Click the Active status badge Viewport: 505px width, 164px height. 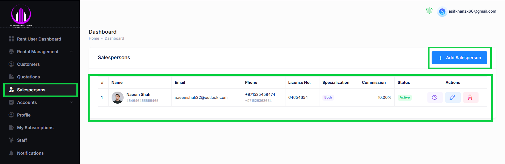pos(405,98)
